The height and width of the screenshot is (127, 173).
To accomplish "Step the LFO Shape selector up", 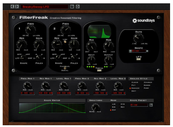I will click(130, 50).
